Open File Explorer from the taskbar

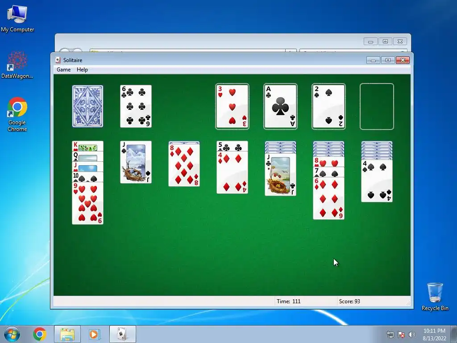[x=67, y=334]
